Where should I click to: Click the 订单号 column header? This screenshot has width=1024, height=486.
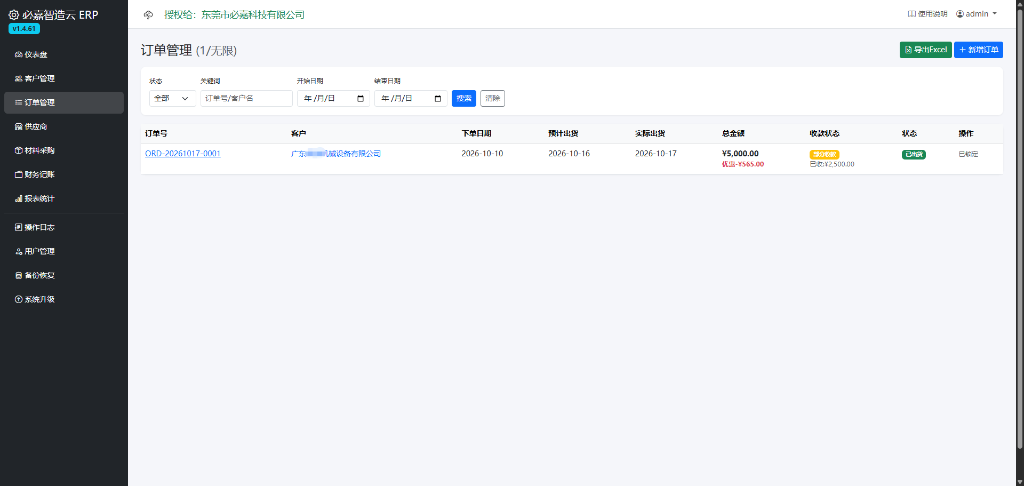click(156, 133)
